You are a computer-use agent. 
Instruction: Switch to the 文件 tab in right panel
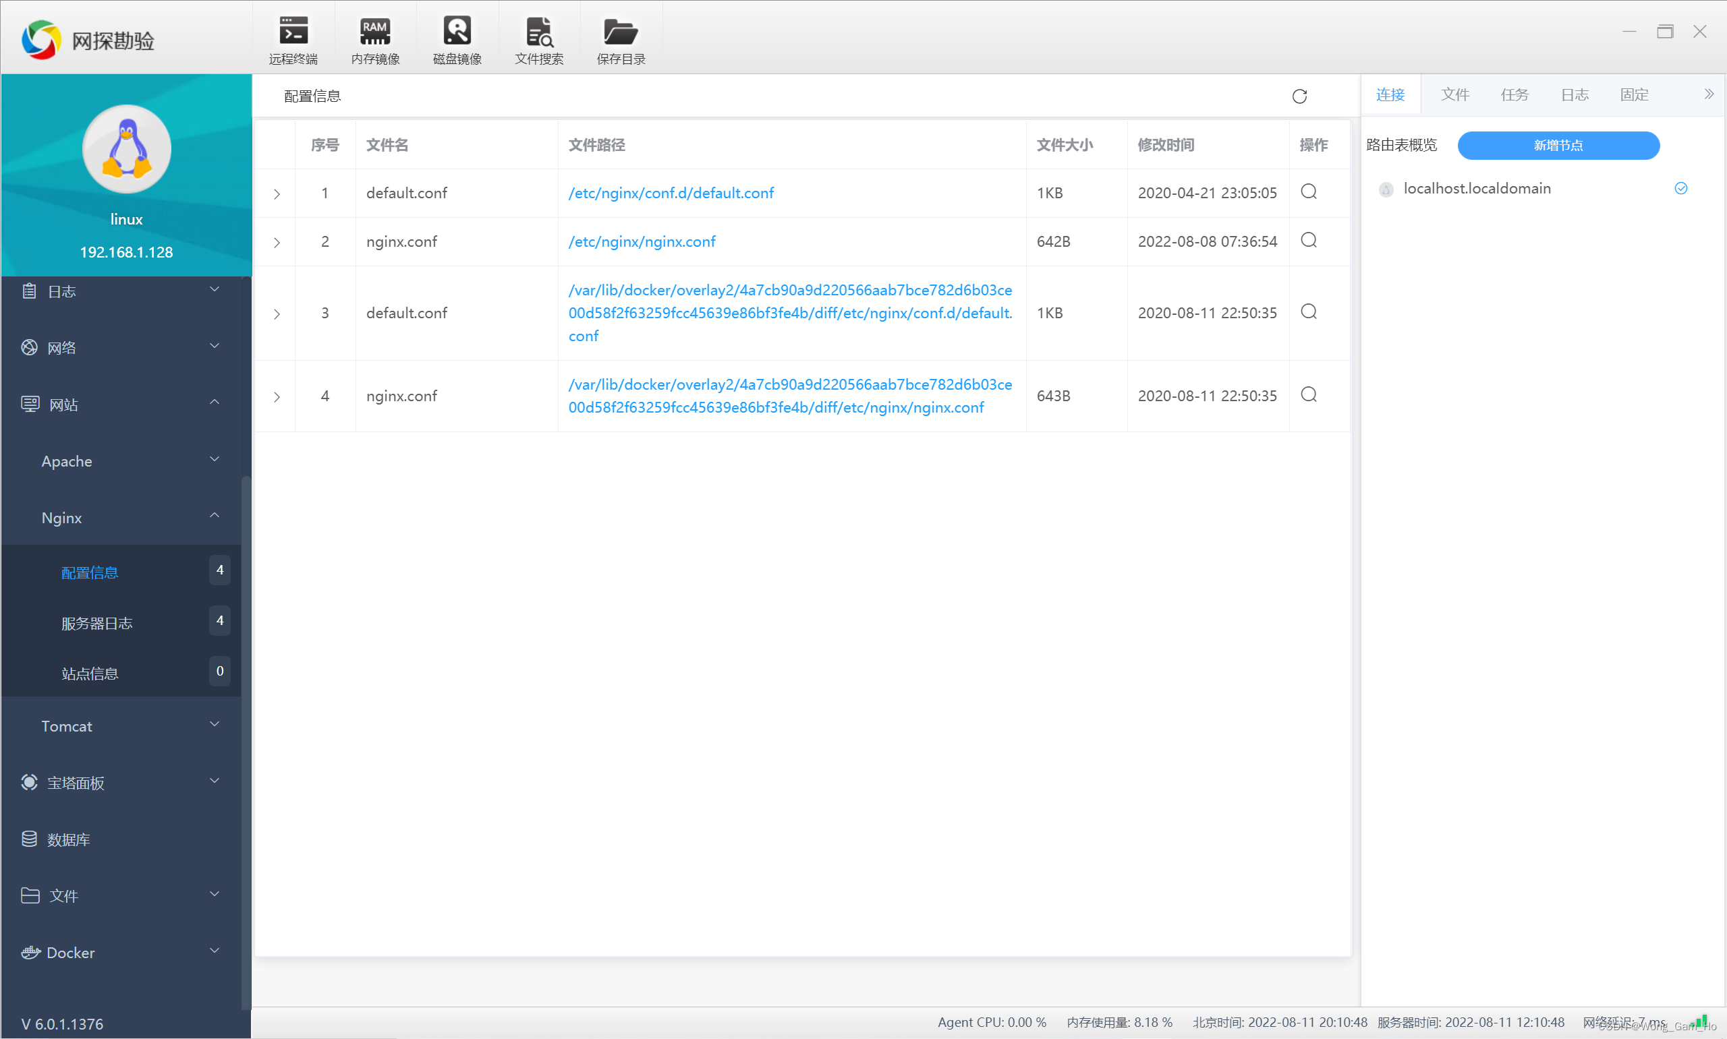[1454, 94]
